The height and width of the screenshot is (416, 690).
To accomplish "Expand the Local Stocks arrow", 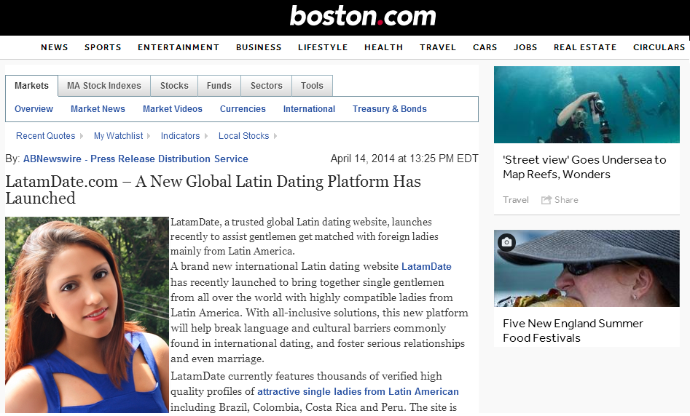I will click(275, 136).
